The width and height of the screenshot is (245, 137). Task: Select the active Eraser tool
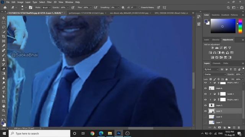tap(3, 69)
